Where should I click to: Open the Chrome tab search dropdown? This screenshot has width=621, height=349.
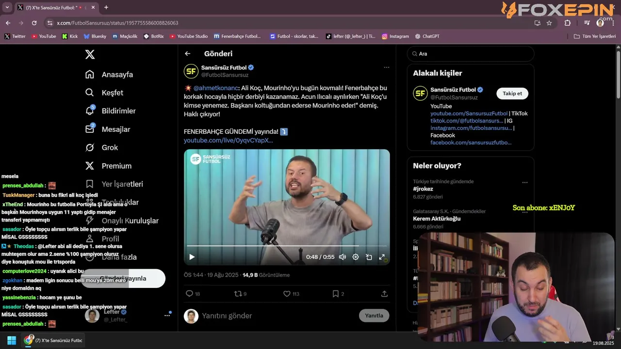pos(7,7)
